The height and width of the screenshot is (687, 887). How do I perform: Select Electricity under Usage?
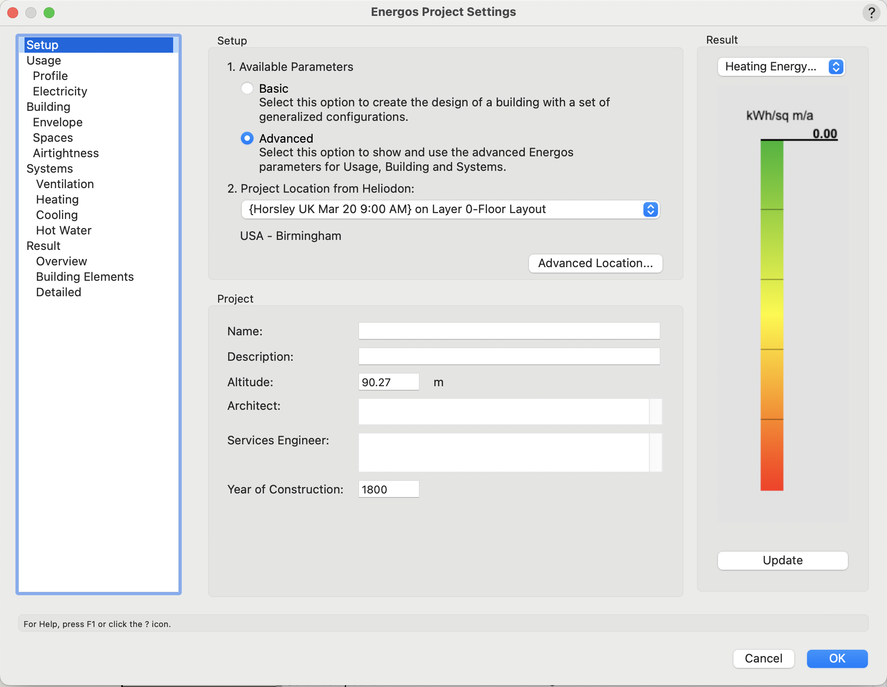[60, 91]
